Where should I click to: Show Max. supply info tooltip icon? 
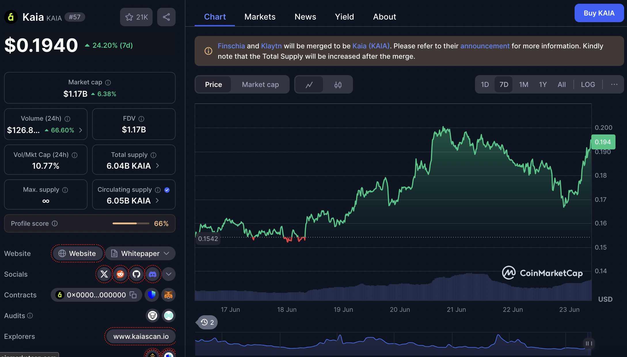point(65,190)
